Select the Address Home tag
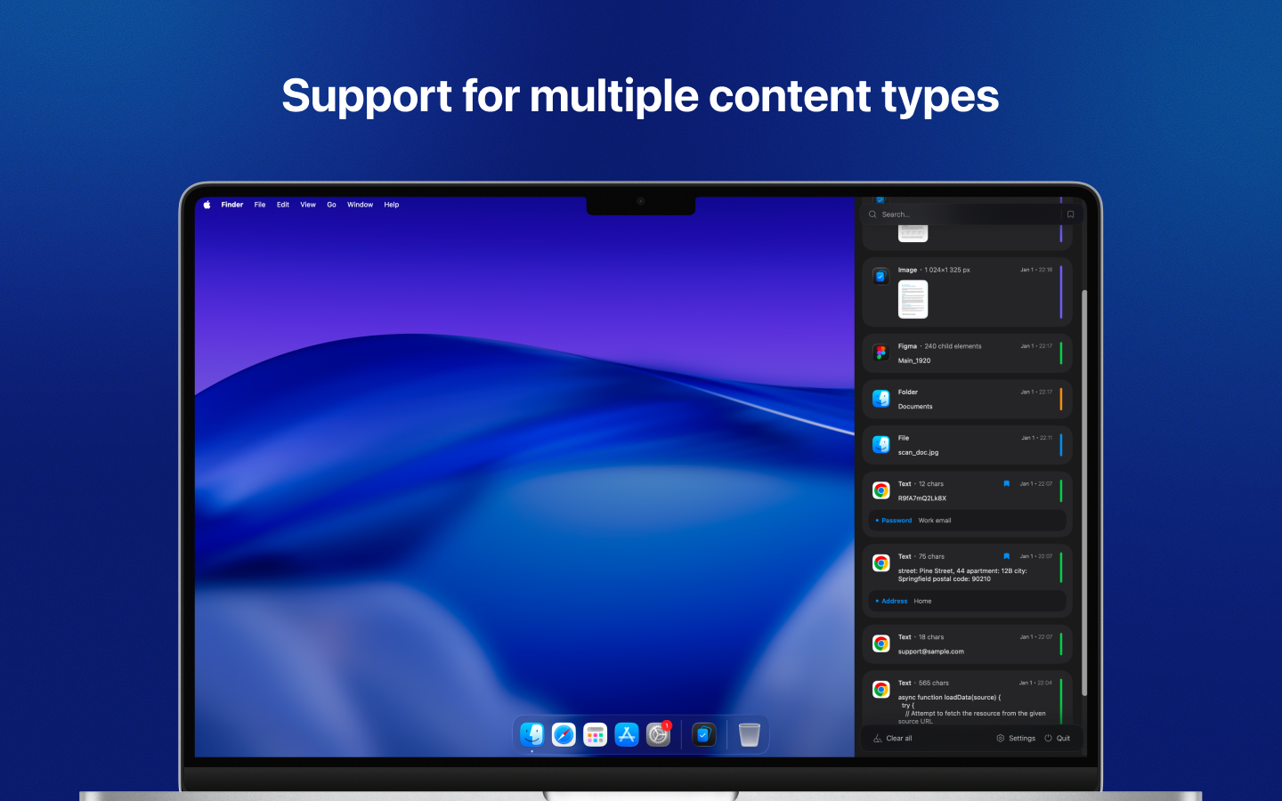The height and width of the screenshot is (801, 1282). tap(891, 601)
